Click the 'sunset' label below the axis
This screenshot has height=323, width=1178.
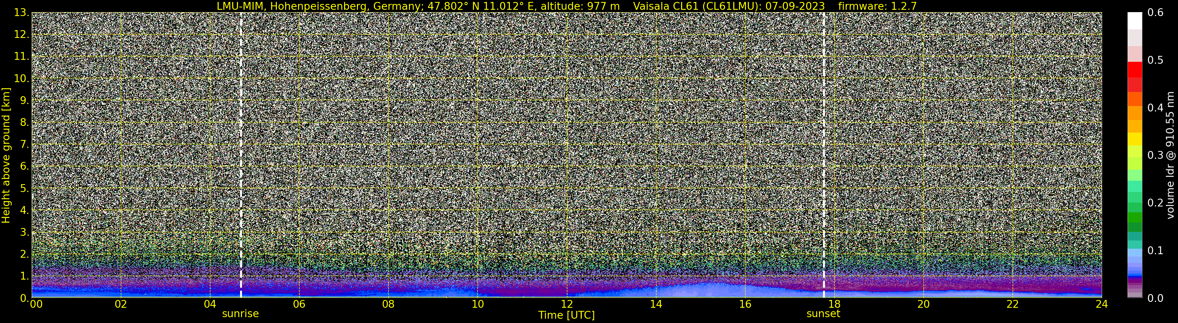pos(823,314)
